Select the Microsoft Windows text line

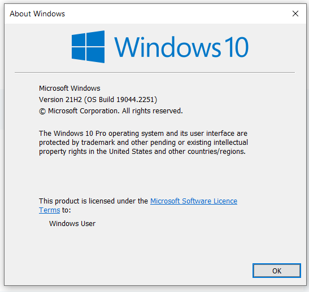click(69, 89)
